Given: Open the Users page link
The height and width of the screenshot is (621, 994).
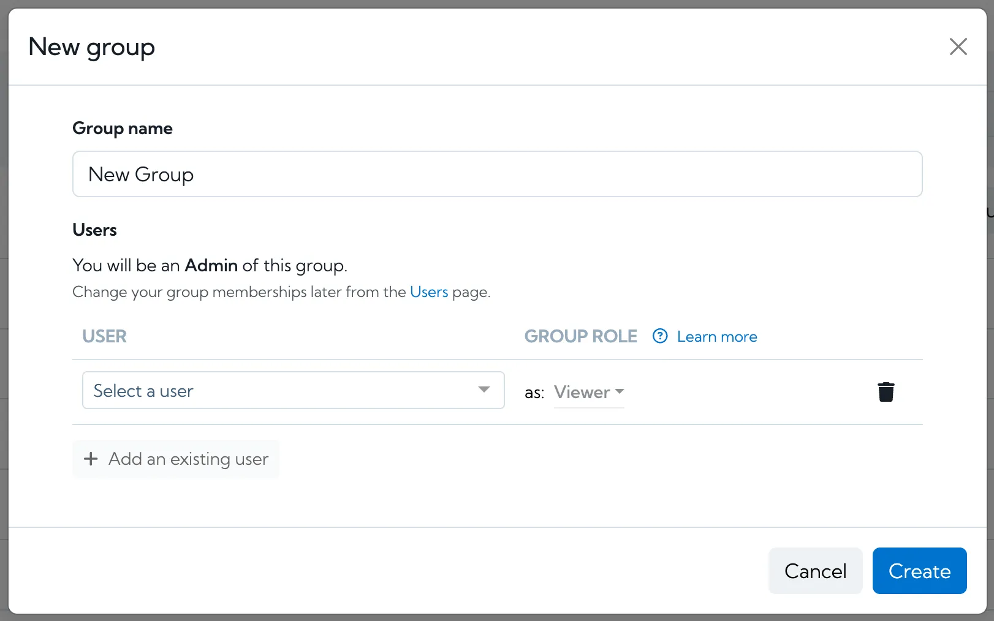Looking at the screenshot, I should [429, 292].
